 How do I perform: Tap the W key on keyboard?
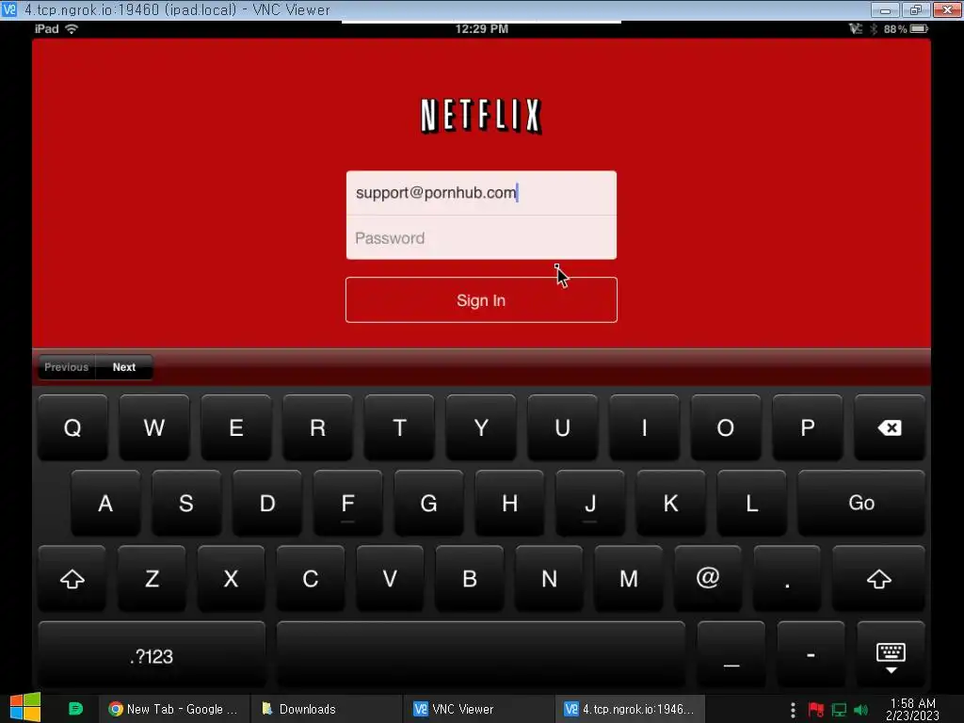click(x=153, y=427)
